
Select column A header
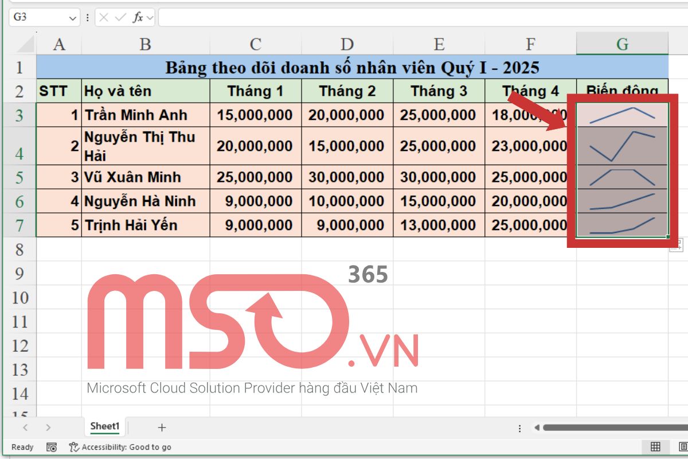[x=59, y=44]
